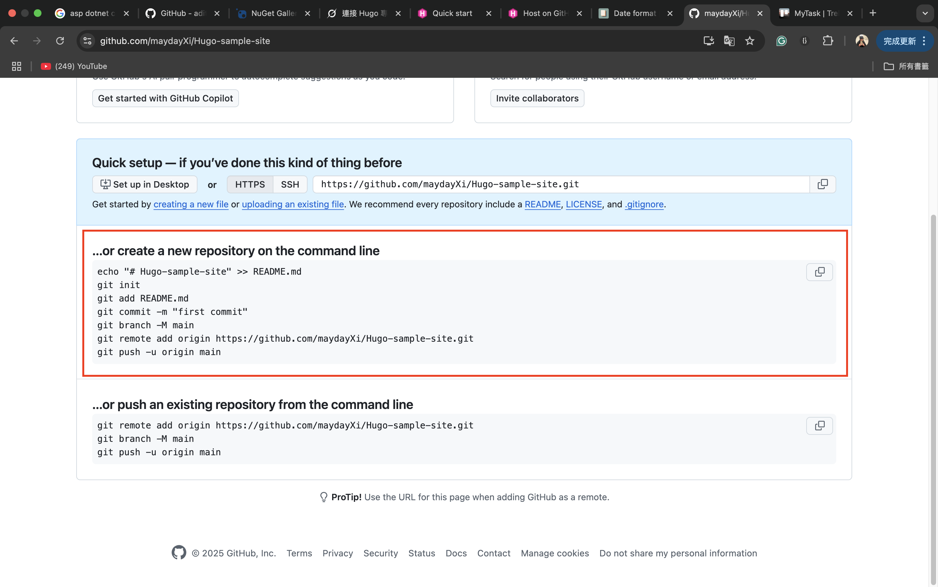Bookmark this page with the star icon
This screenshot has height=587, width=938.
click(x=750, y=41)
